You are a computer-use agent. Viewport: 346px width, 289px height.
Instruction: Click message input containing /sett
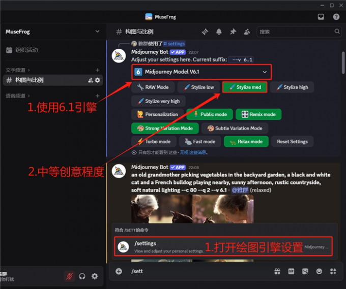tap(199, 271)
